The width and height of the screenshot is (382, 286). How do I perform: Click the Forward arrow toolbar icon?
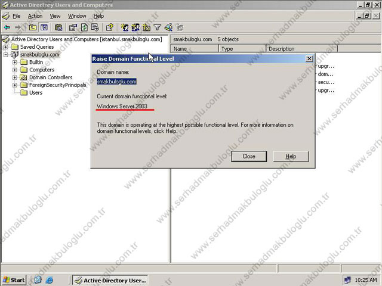(x=18, y=27)
